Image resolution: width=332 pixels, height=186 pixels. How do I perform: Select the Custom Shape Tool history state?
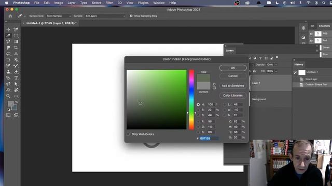pyautogui.click(x=312, y=85)
